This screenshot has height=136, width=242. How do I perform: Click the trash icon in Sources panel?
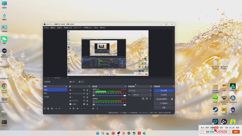point(74,108)
